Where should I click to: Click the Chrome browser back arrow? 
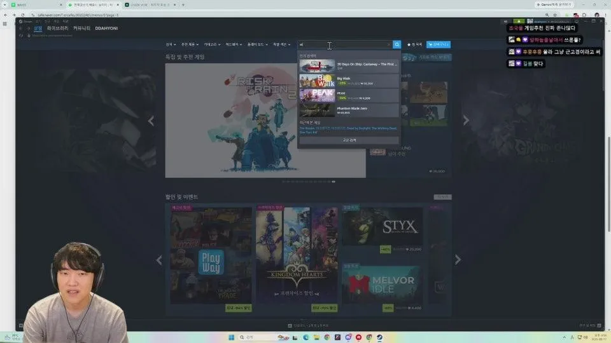(6, 15)
